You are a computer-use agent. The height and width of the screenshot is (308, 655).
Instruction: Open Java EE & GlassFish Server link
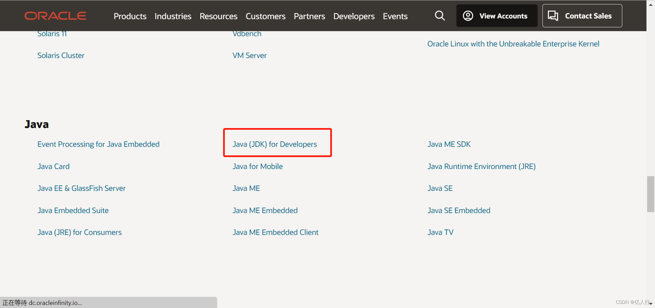click(x=81, y=188)
